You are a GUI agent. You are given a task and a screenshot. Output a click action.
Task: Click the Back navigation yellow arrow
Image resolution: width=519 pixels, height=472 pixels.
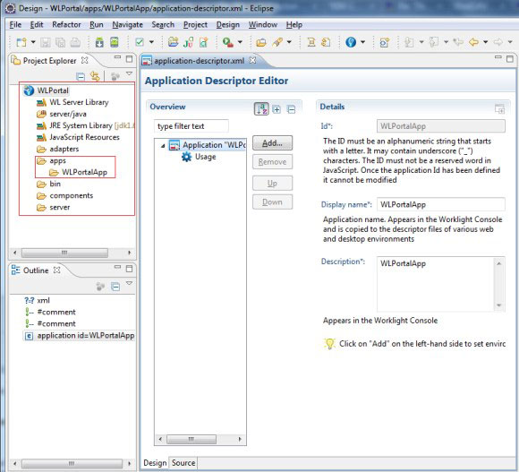pos(474,42)
